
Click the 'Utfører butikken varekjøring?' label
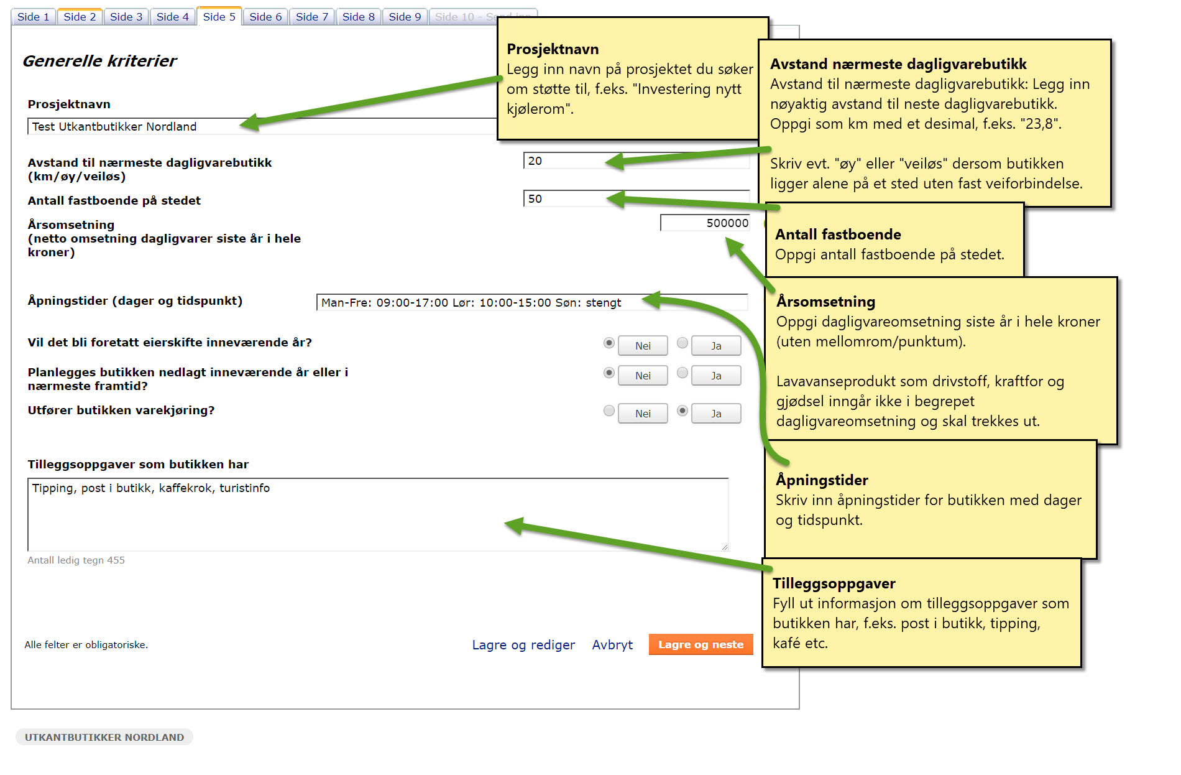click(x=121, y=411)
